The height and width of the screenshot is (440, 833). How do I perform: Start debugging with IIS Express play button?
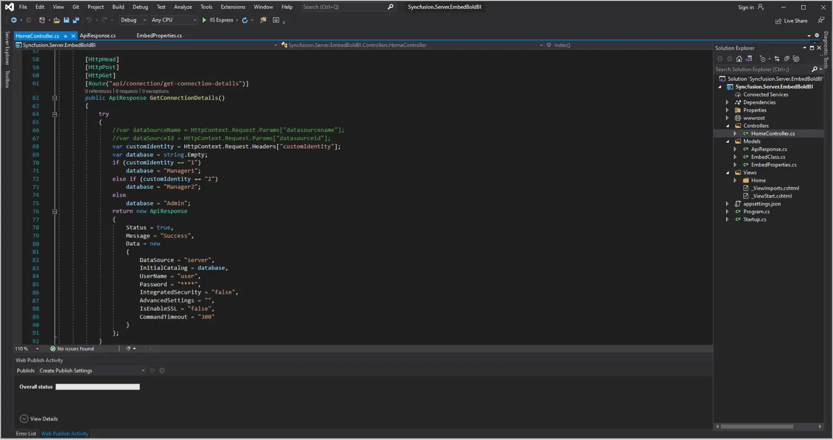[x=205, y=20]
